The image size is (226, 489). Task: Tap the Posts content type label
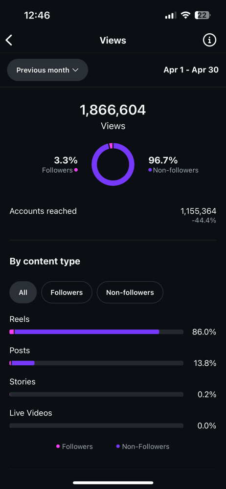[x=20, y=350]
